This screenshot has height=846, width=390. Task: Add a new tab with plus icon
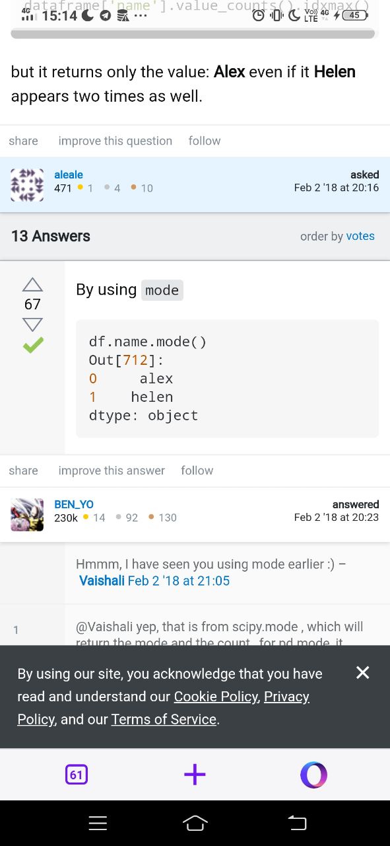pos(195,775)
